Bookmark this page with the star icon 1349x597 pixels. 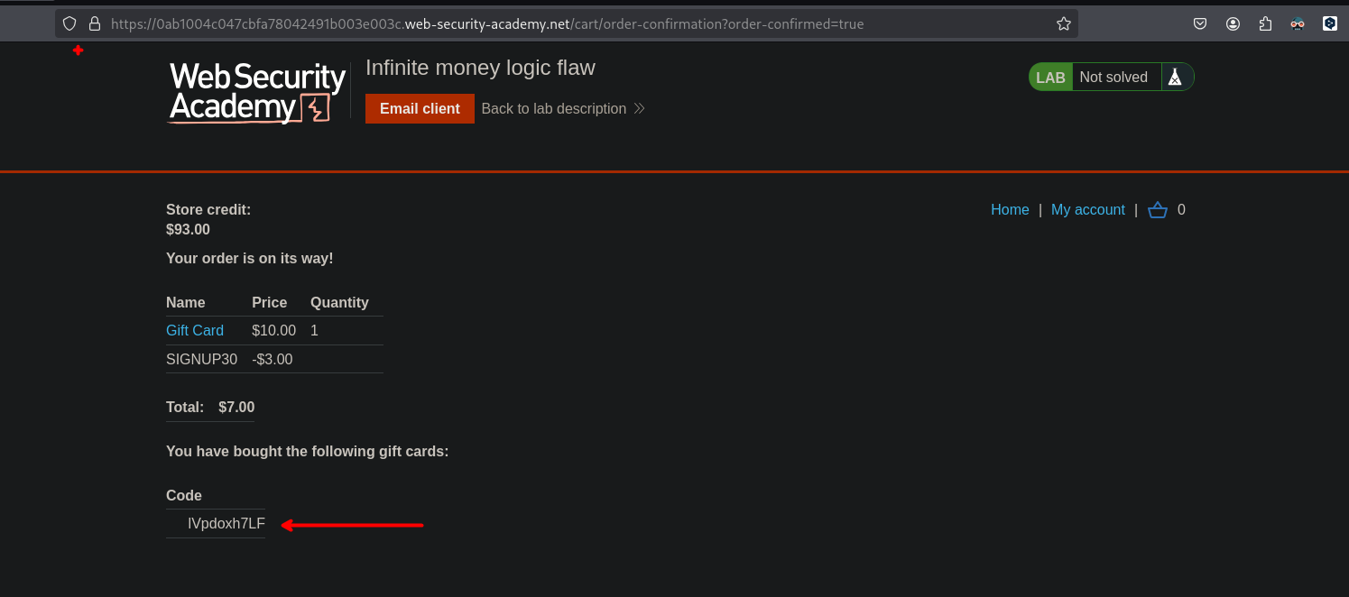click(1063, 24)
